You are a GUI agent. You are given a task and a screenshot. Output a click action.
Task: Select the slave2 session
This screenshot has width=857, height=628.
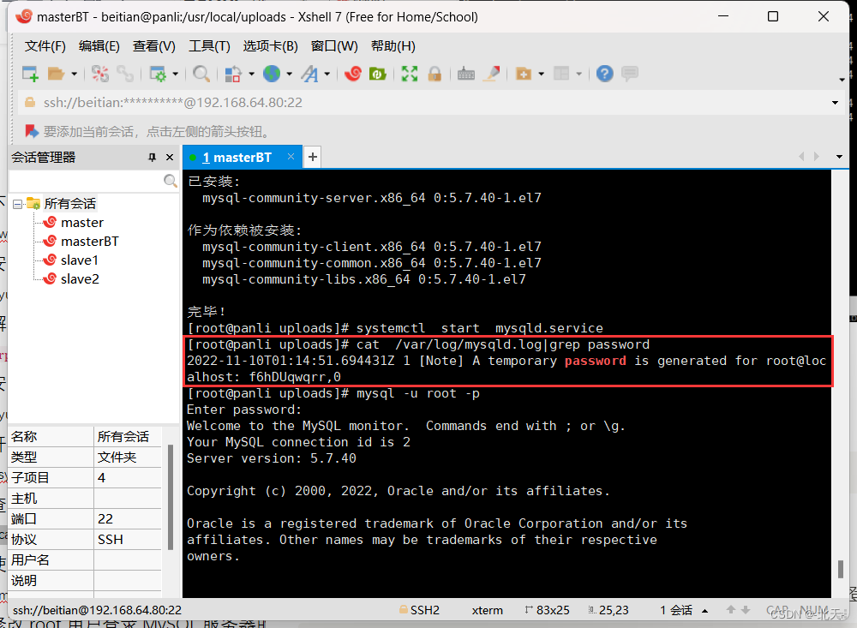tap(80, 278)
